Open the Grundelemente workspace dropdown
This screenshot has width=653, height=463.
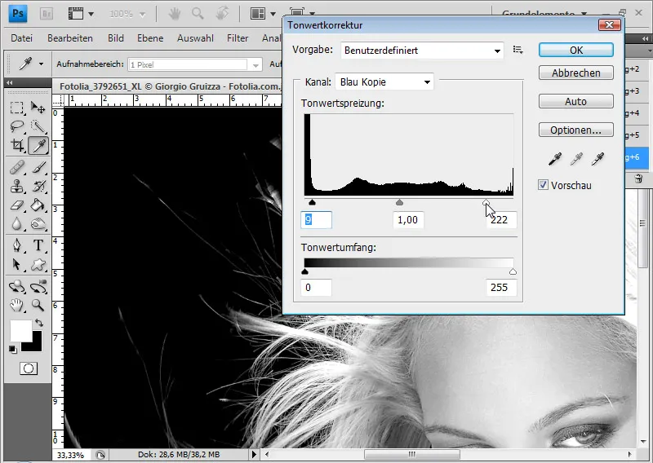click(x=544, y=14)
